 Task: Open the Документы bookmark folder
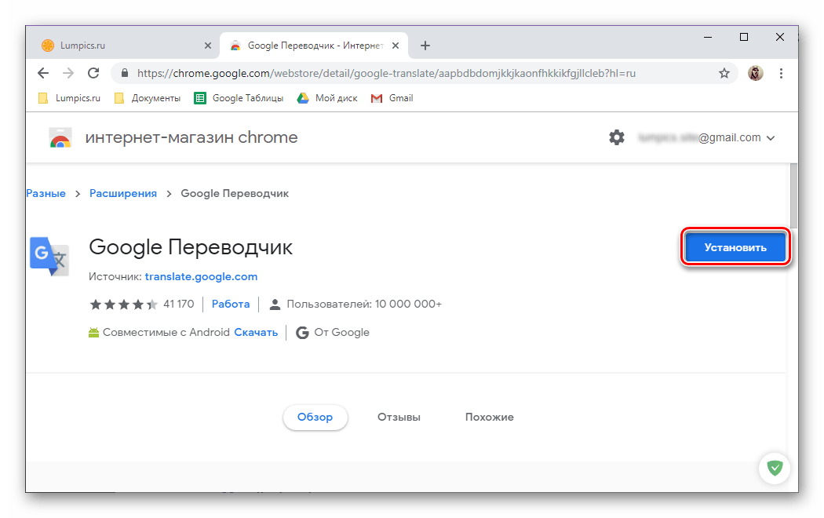click(148, 98)
